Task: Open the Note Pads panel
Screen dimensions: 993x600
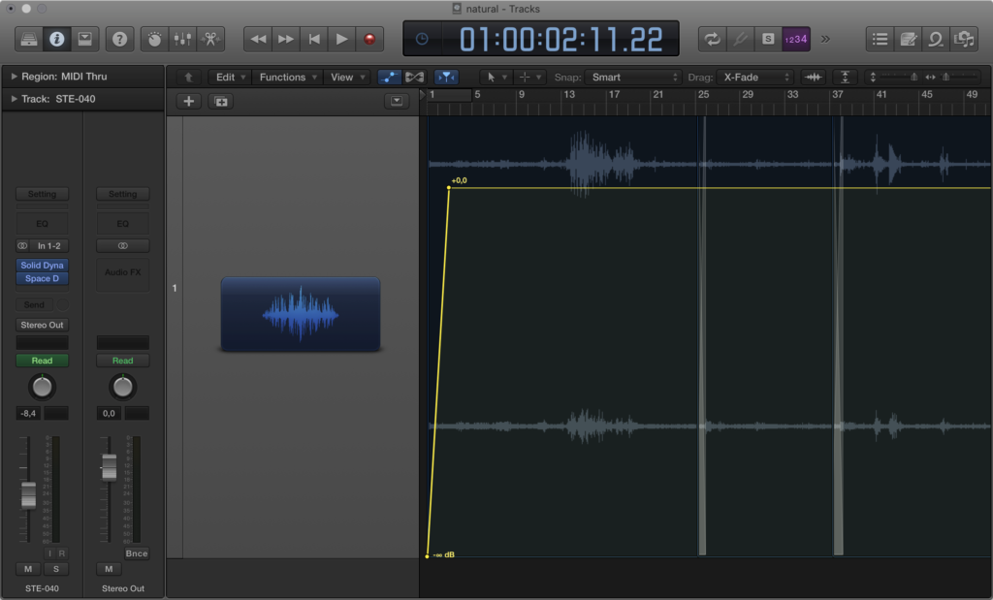Action: [x=909, y=39]
